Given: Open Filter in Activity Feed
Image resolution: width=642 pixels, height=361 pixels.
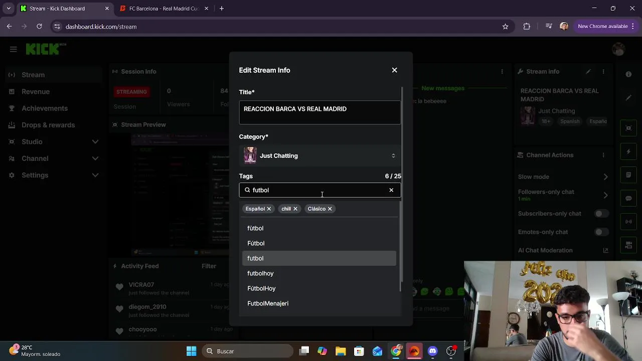Looking at the screenshot, I should pyautogui.click(x=209, y=266).
